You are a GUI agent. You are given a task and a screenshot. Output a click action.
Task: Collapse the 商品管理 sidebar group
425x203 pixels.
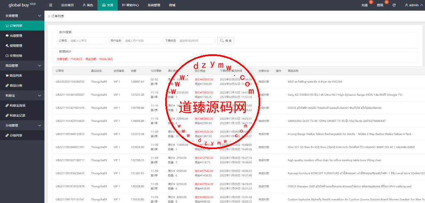click(x=22, y=65)
